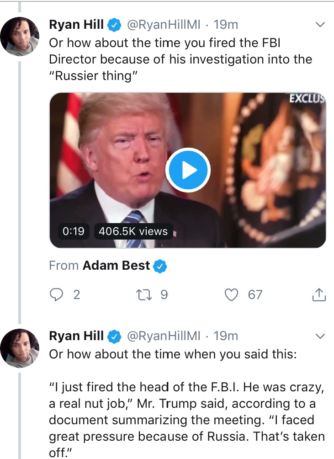Expand options chevron on the second tweet

(x=320, y=336)
